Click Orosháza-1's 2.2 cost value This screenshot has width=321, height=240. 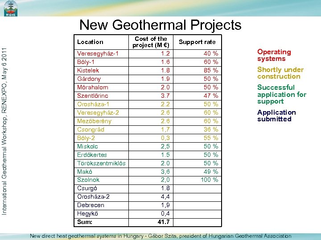pyautogui.click(x=165, y=104)
